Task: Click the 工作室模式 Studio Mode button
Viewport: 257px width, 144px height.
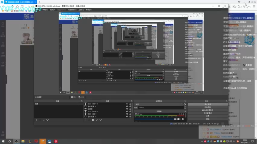Action: (208, 113)
